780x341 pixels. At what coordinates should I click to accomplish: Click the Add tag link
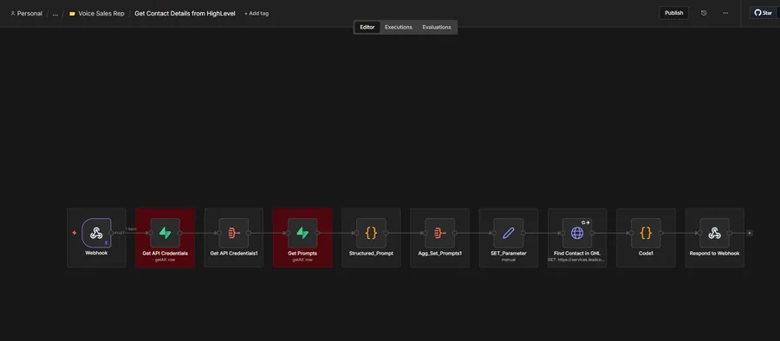[257, 14]
